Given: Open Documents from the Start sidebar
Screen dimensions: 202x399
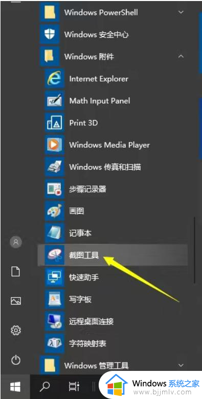Looking at the screenshot, I should coord(16,271).
